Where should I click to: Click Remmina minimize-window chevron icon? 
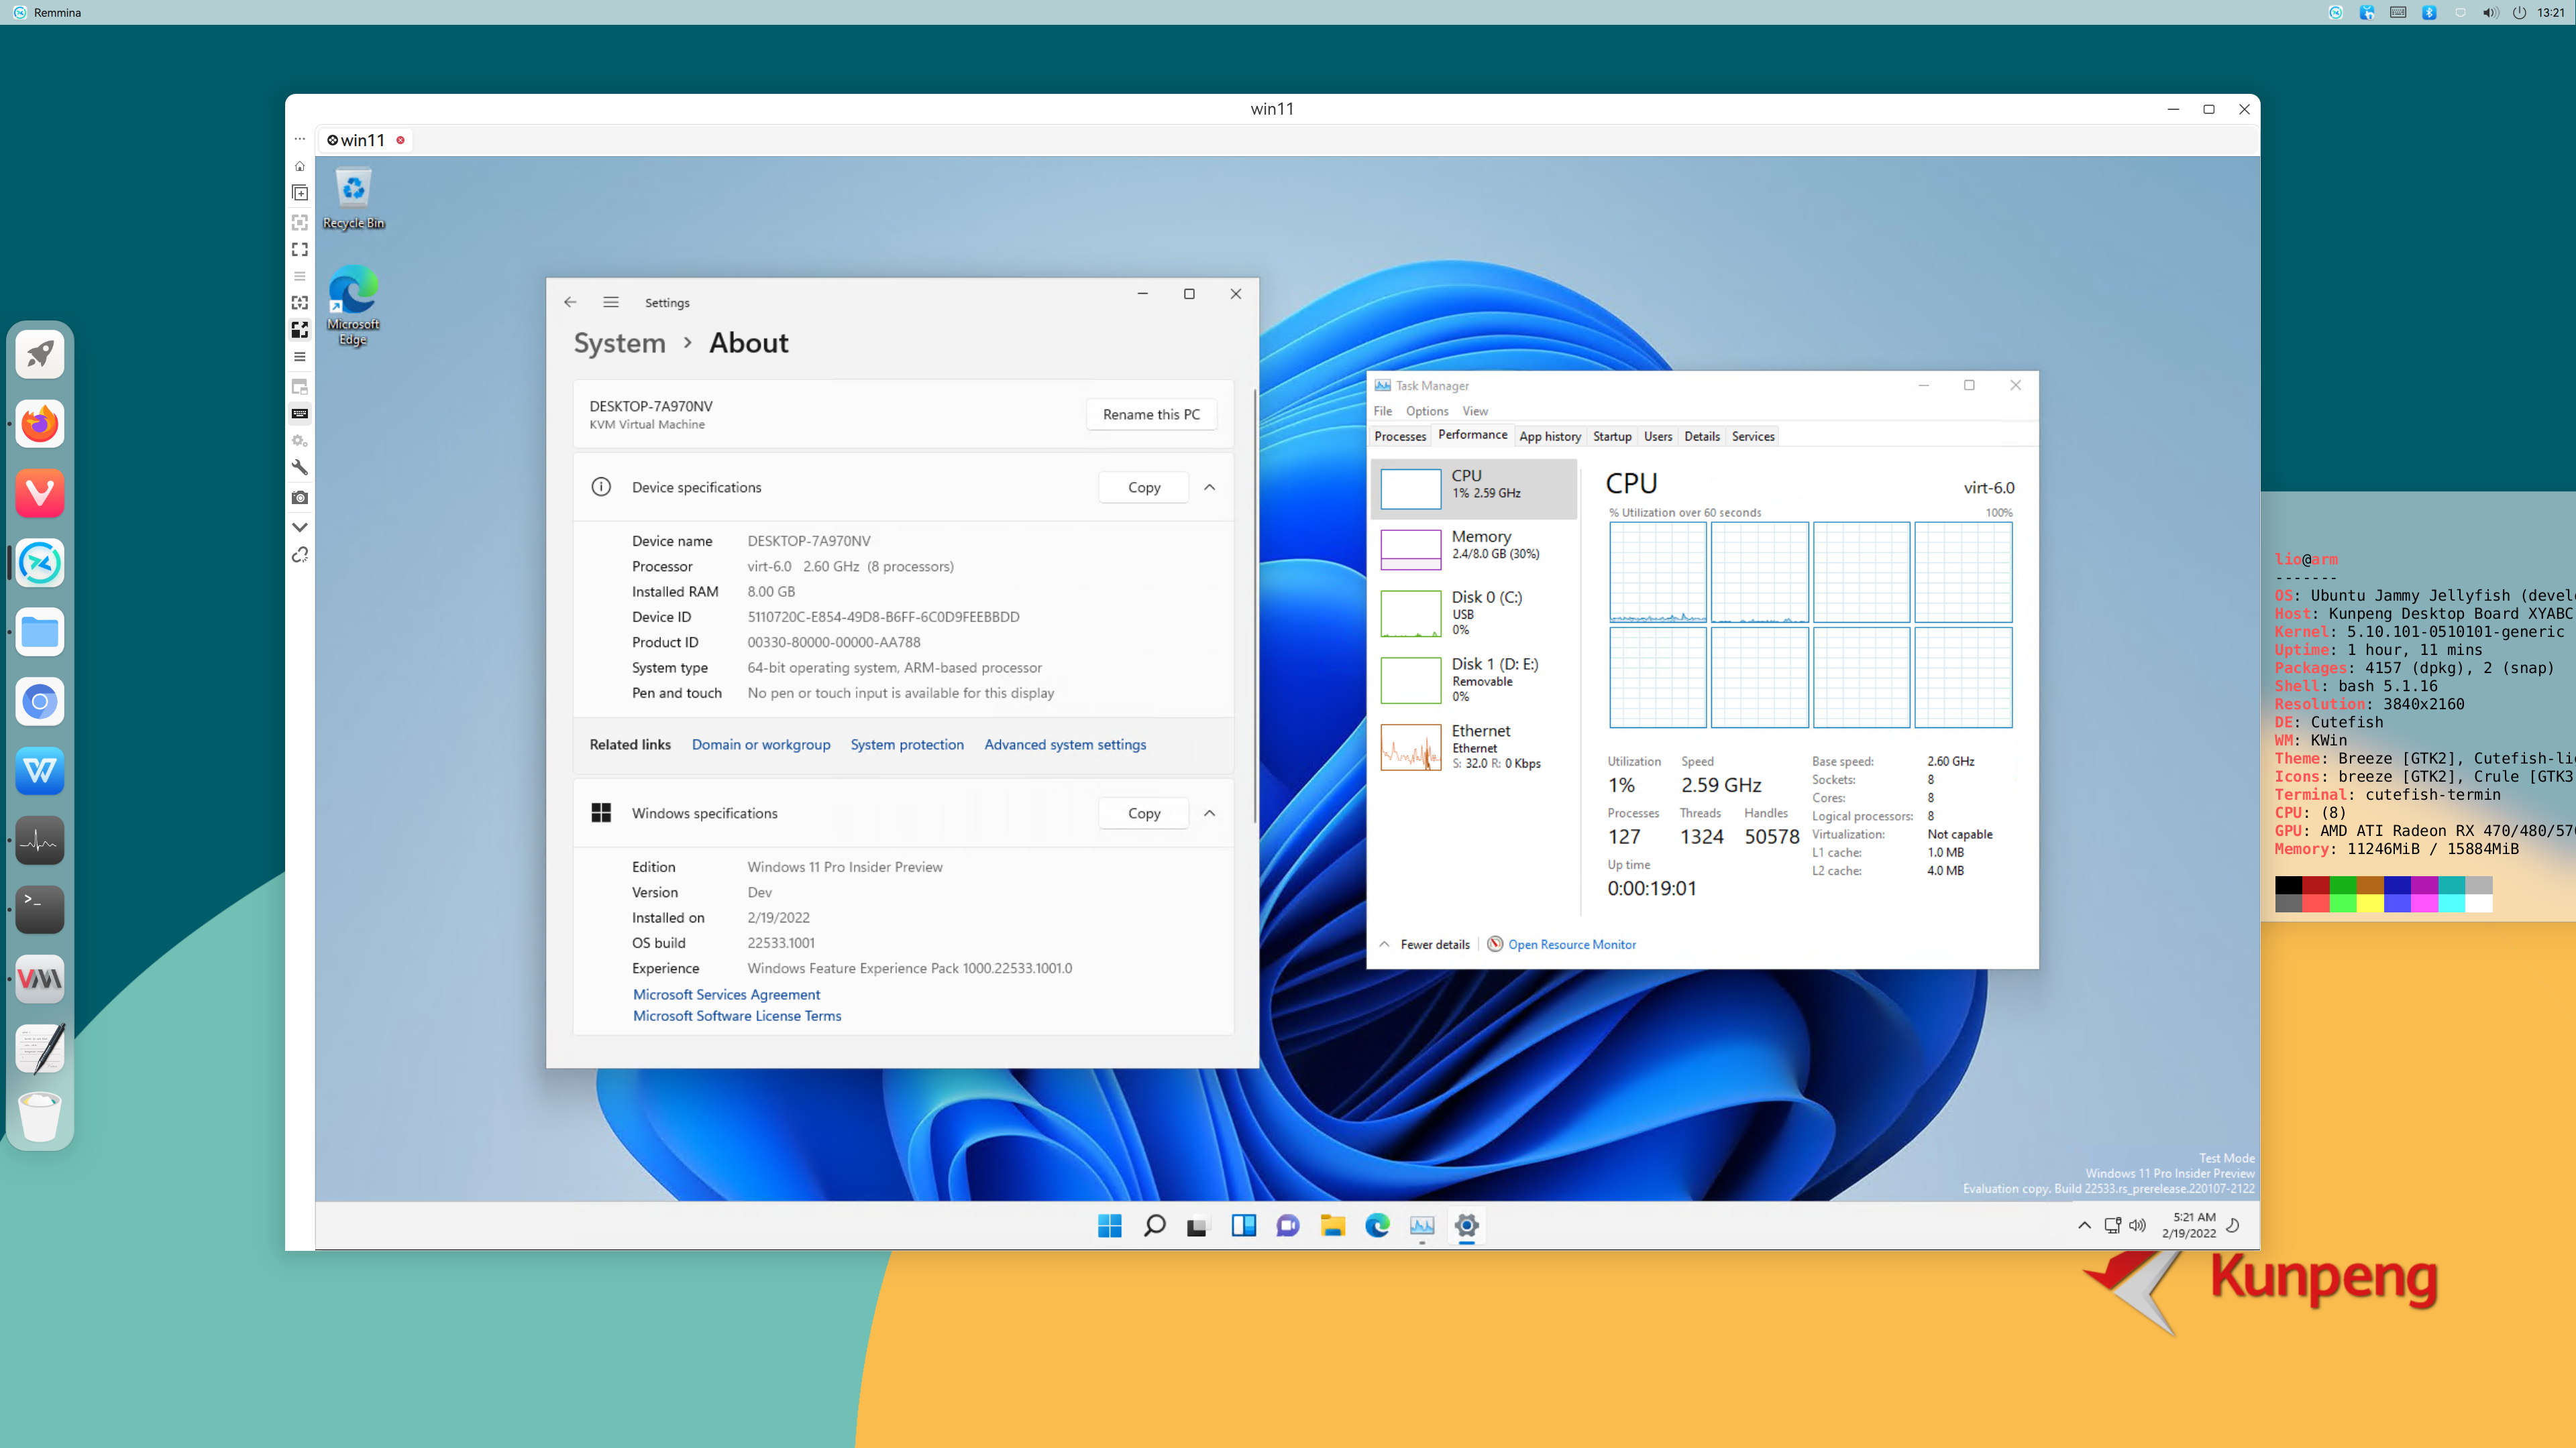pyautogui.click(x=299, y=527)
